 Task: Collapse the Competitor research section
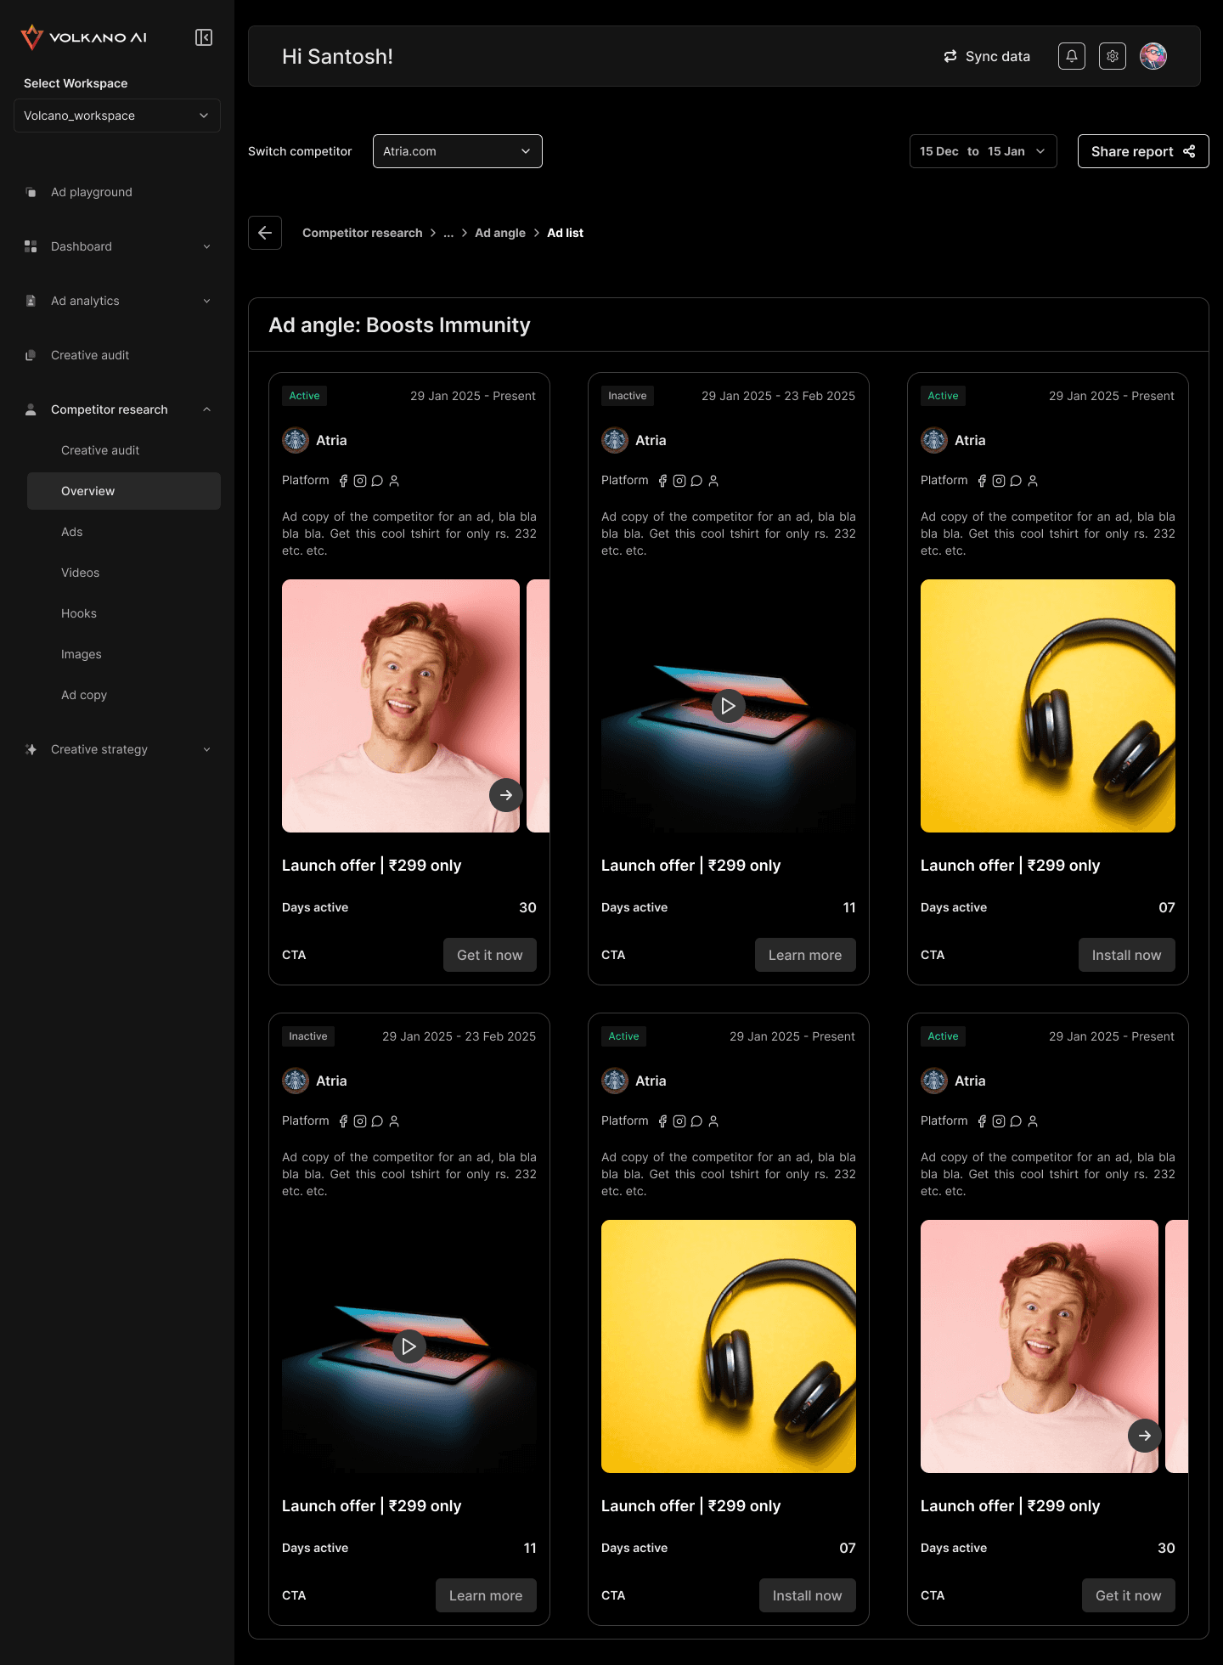click(x=117, y=409)
